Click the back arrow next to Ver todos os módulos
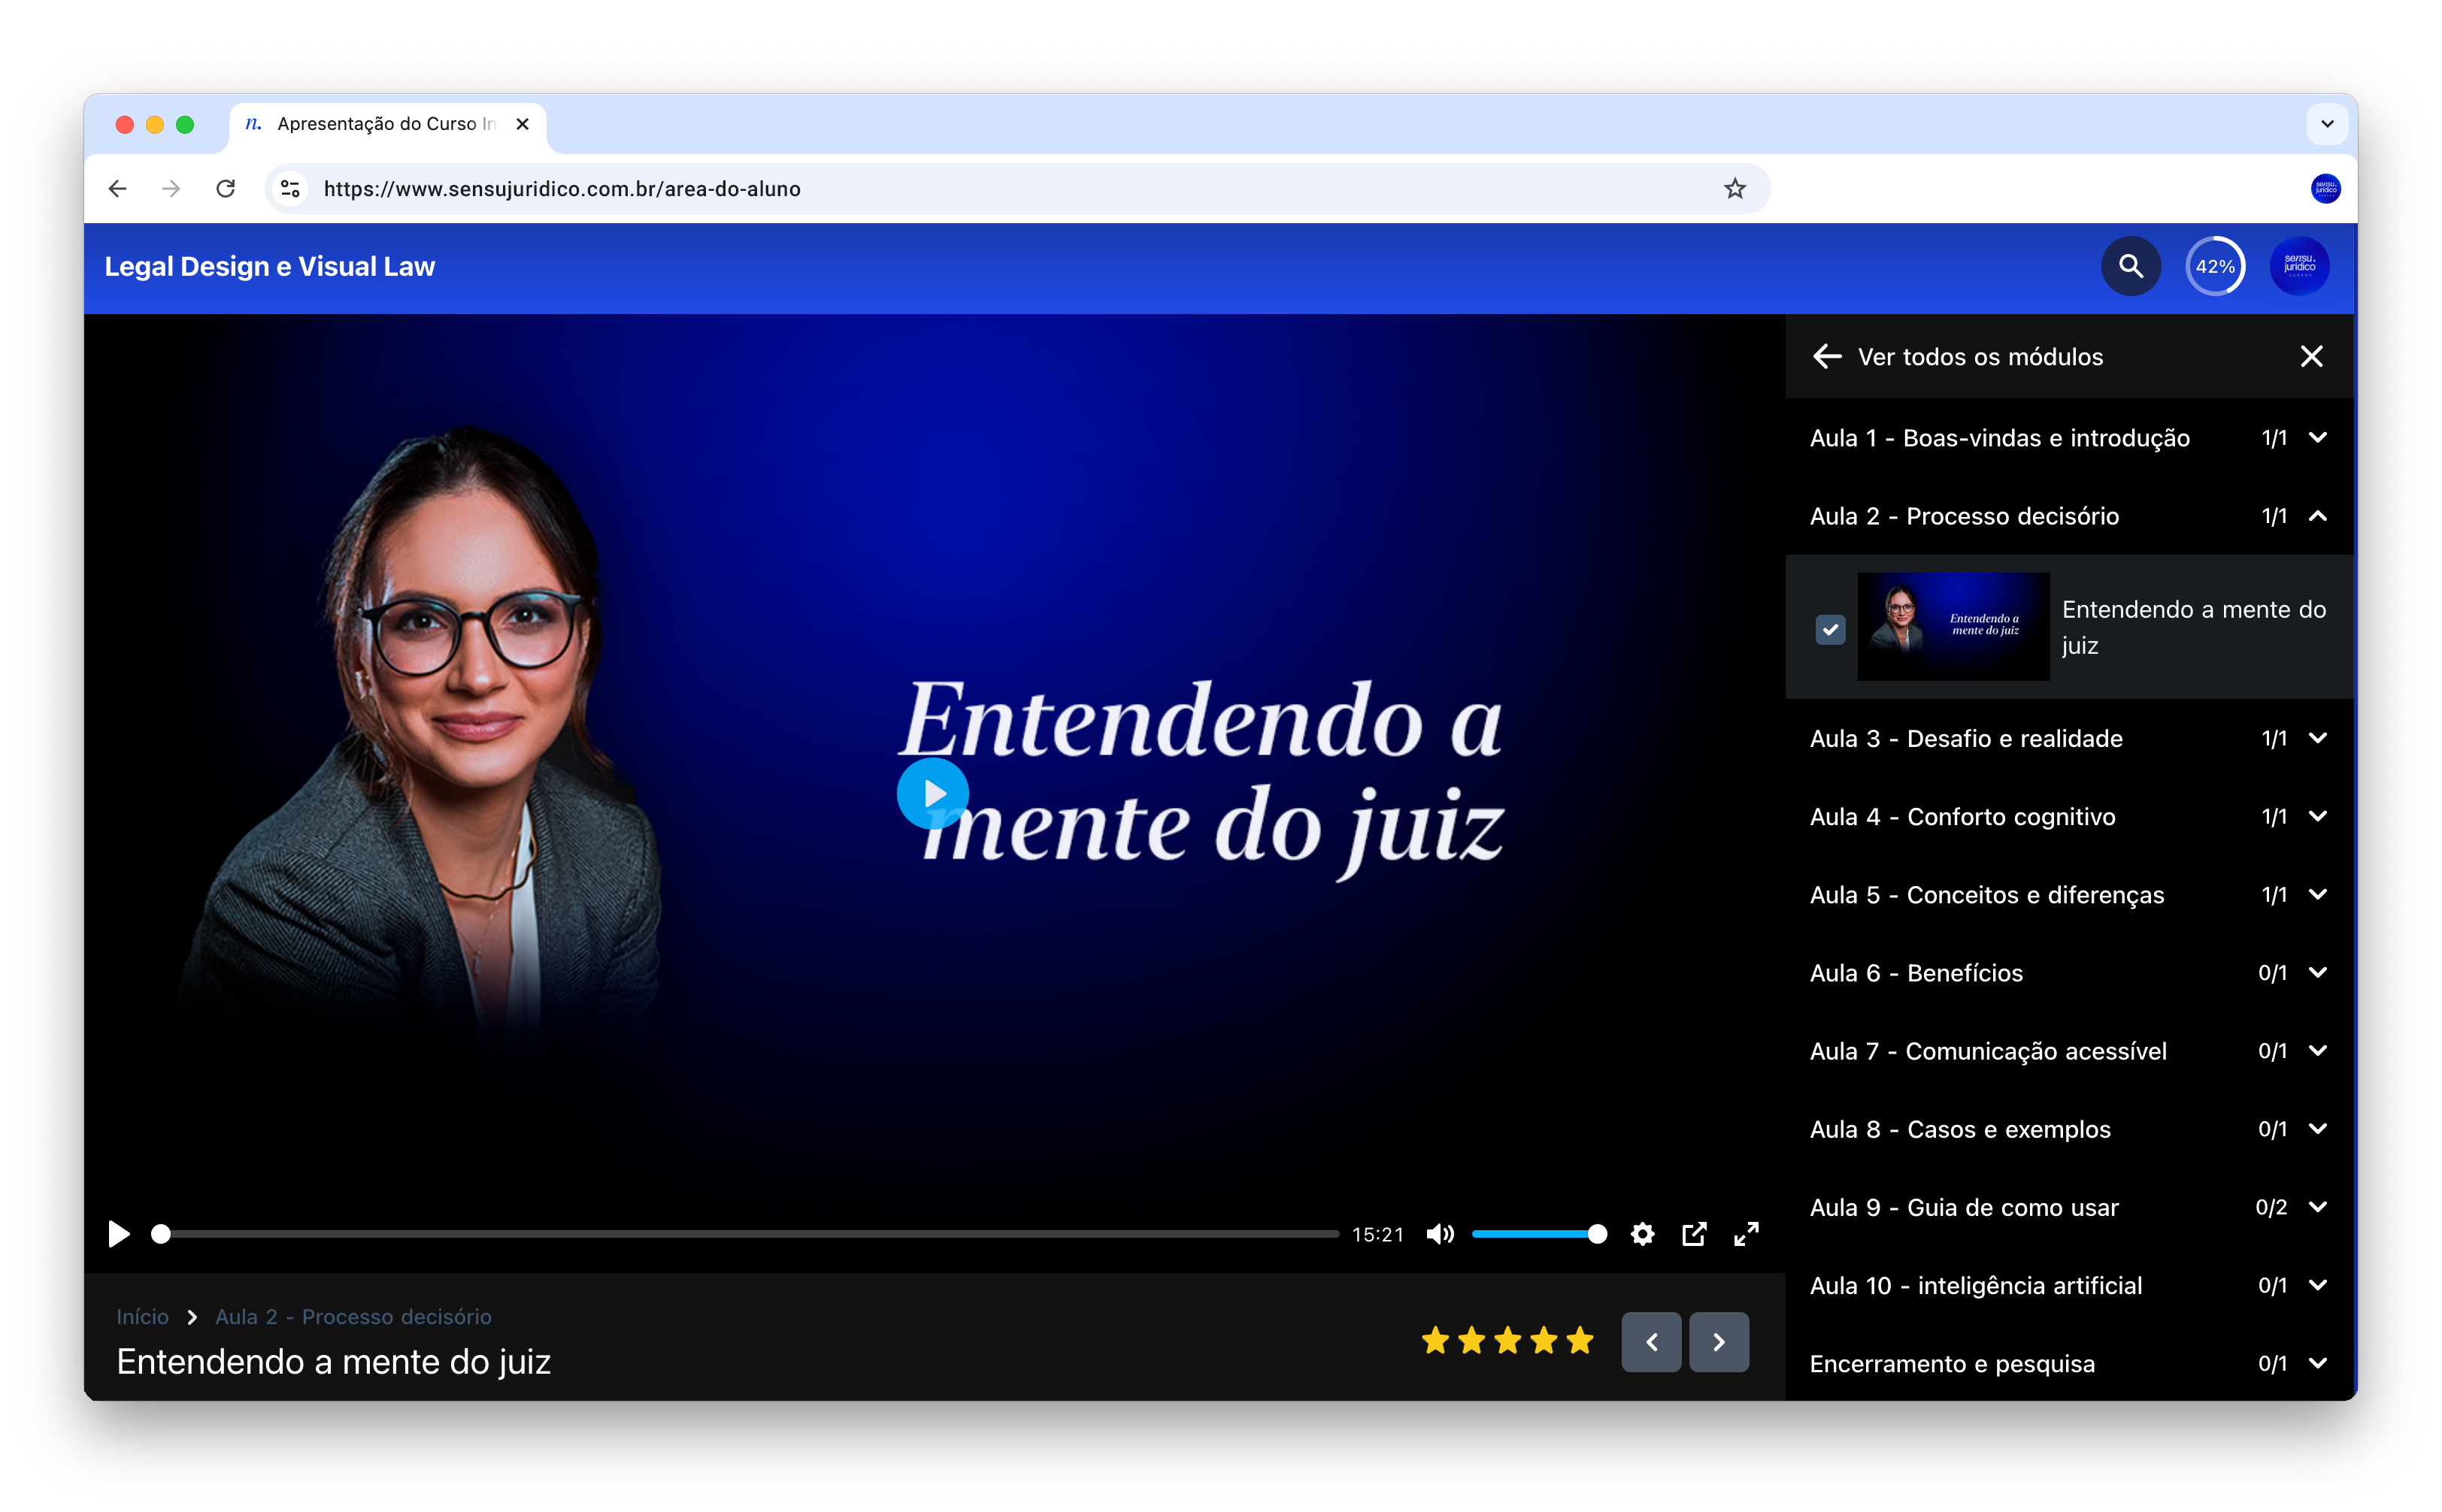The image size is (2442, 1512). (x=1828, y=356)
